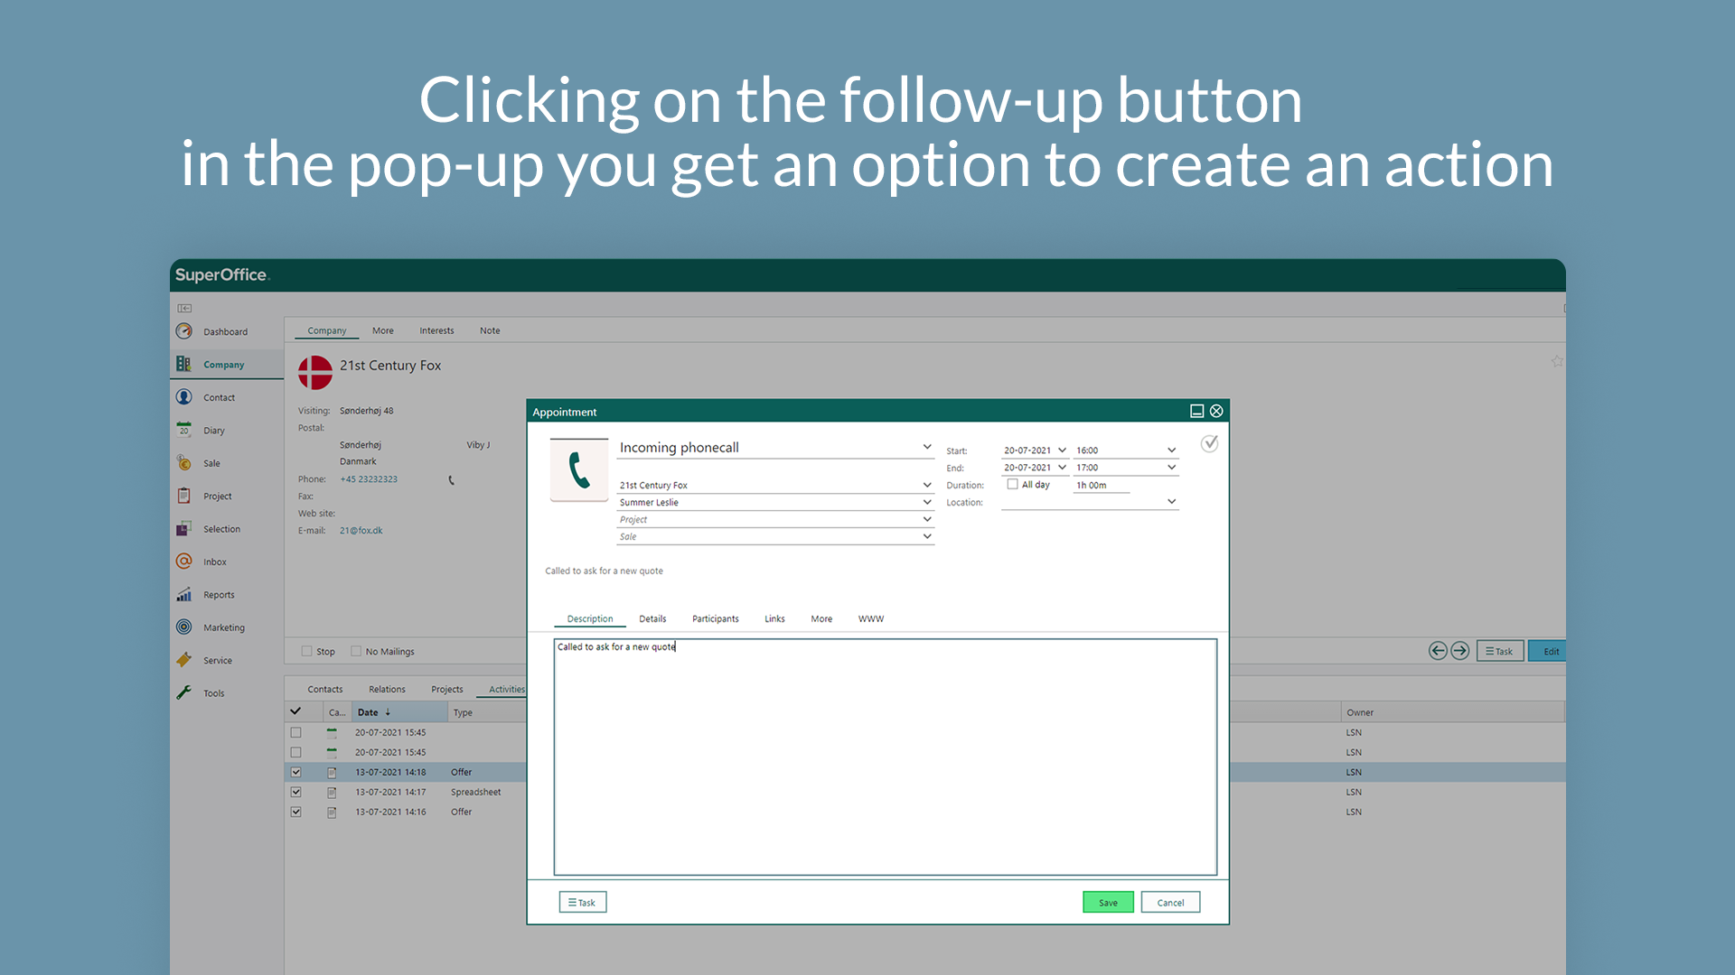This screenshot has height=975, width=1735.
Task: Open the Project dropdown in Appointment
Action: tap(926, 519)
